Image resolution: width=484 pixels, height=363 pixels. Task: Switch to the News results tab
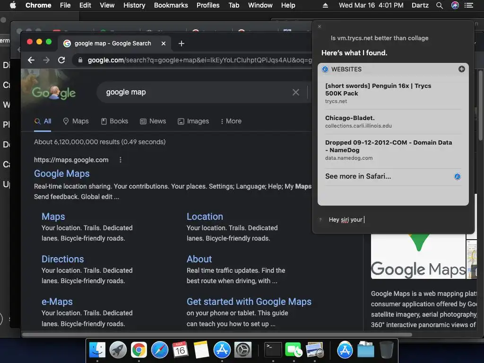pyautogui.click(x=153, y=121)
